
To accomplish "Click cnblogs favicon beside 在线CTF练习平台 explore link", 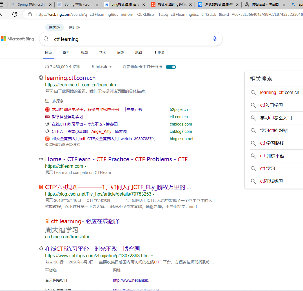I will (x=47, y=124).
